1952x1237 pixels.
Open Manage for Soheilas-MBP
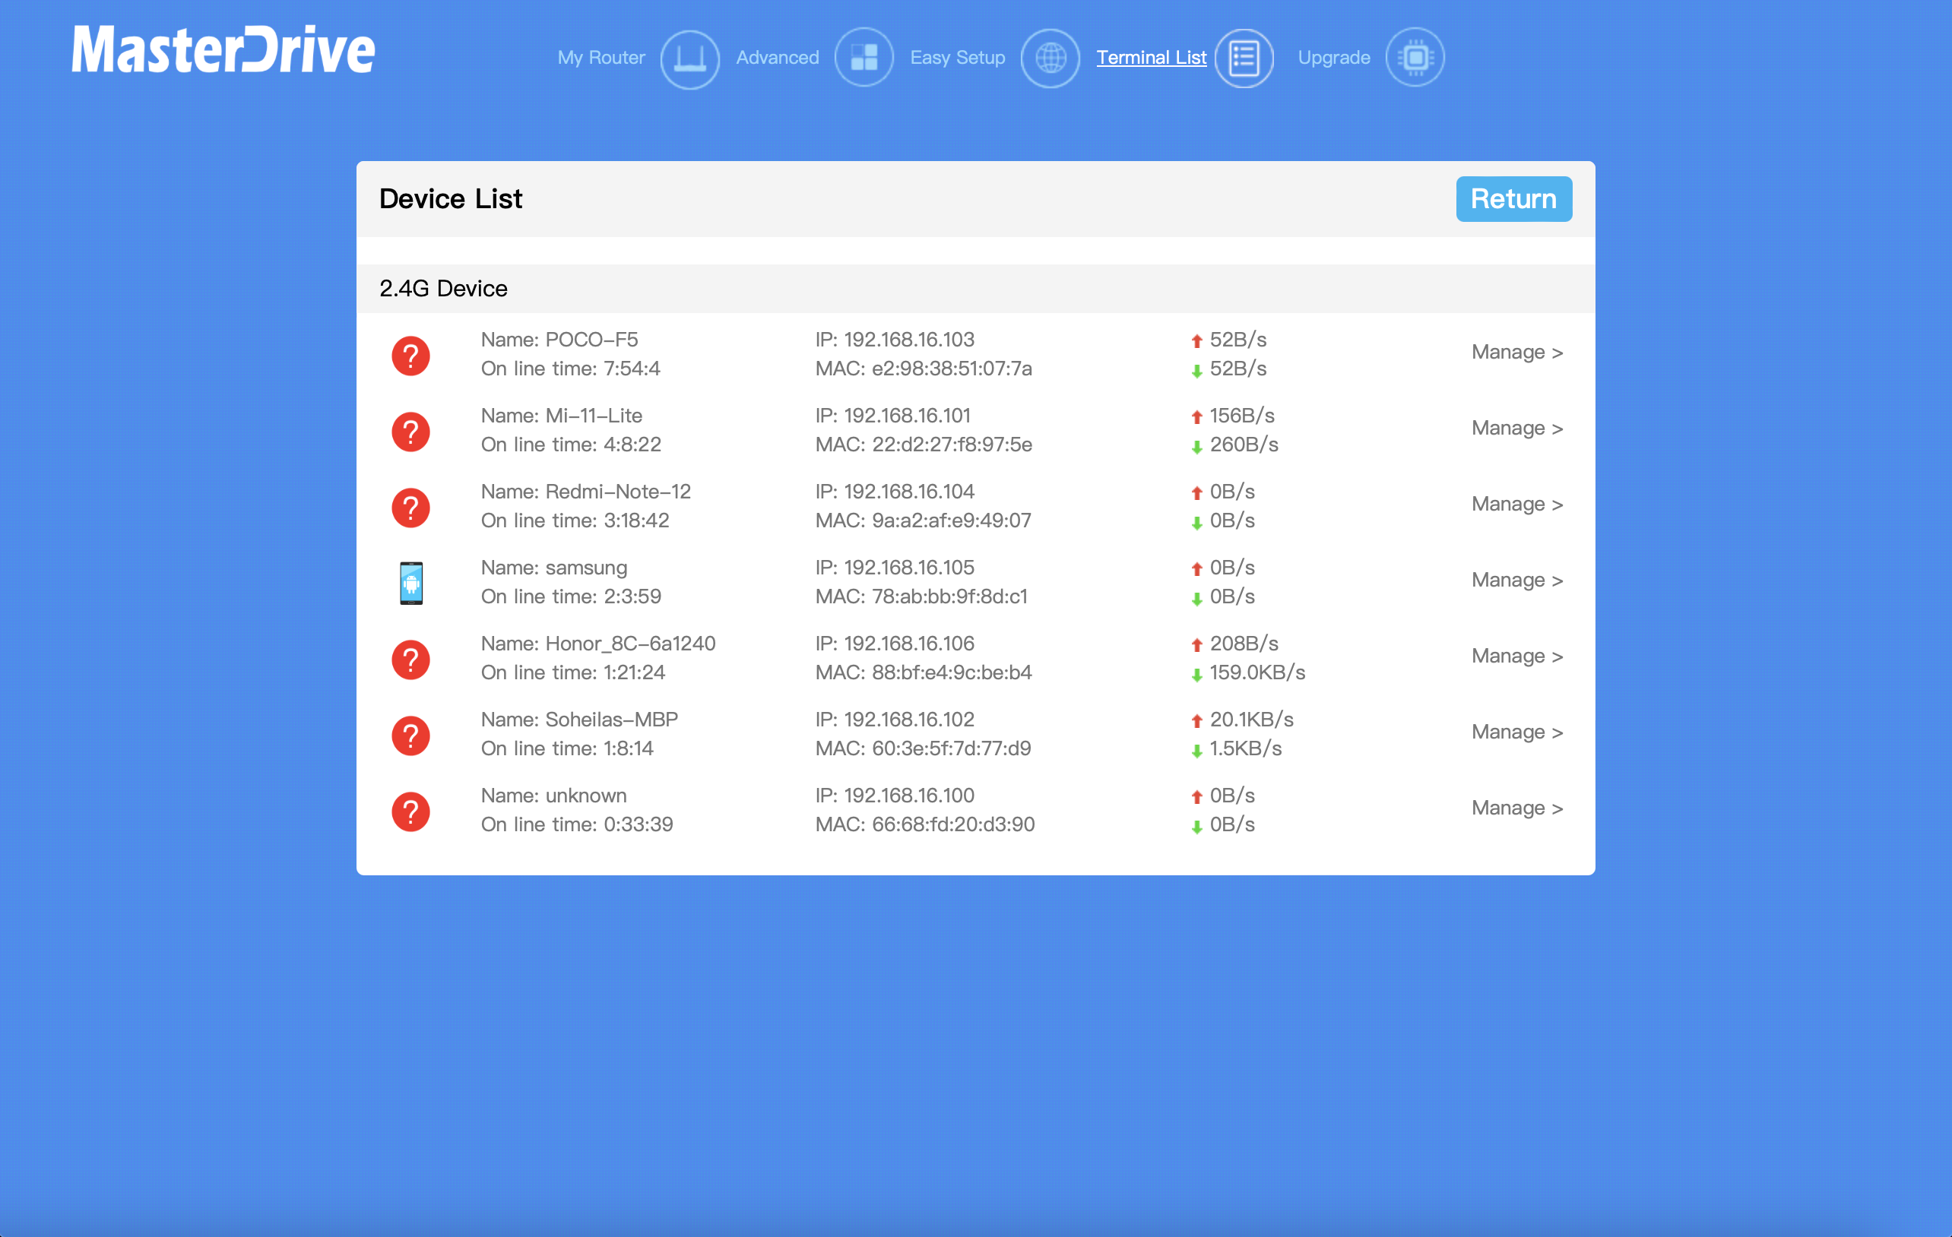(x=1516, y=732)
